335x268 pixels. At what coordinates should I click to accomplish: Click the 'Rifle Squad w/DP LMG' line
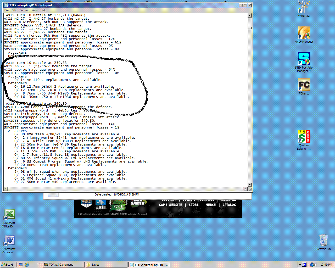pos(70,172)
